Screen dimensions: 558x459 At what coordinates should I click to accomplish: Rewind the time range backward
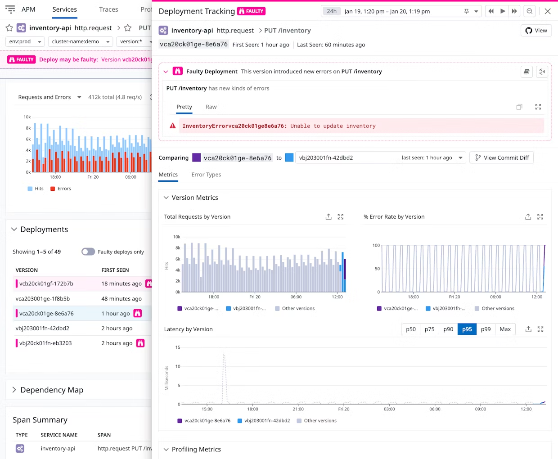[491, 11]
